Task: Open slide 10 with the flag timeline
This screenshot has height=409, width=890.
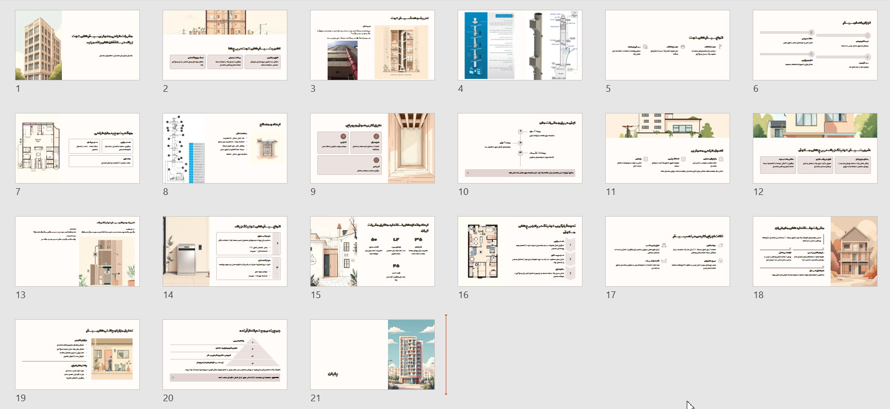Action: coord(520,148)
